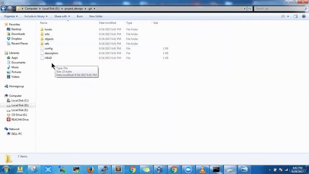Click the Back navigation arrow
Viewport: 309px width, 174px height.
(3, 9)
